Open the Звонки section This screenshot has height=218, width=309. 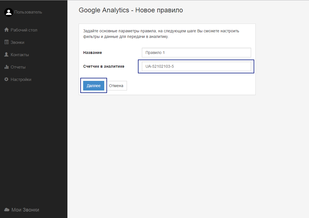tap(17, 42)
